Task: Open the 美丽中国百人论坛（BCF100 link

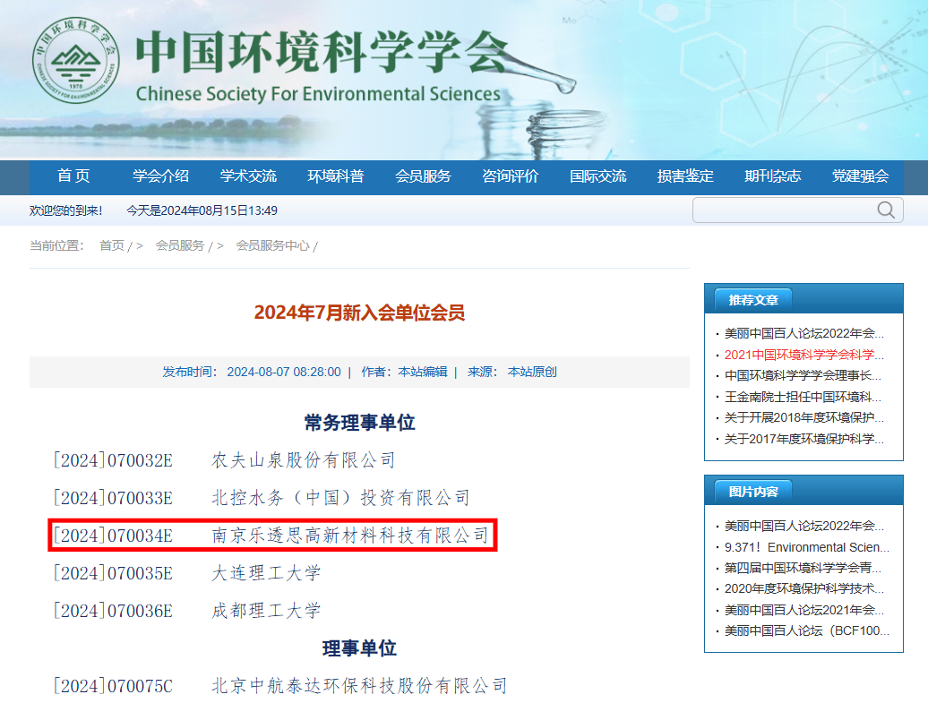Action: click(807, 630)
